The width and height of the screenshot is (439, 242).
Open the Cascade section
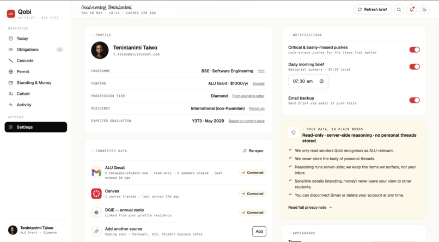tap(36, 60)
